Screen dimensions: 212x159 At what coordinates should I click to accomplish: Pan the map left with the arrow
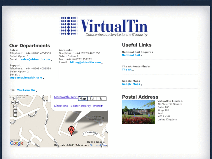13,103
